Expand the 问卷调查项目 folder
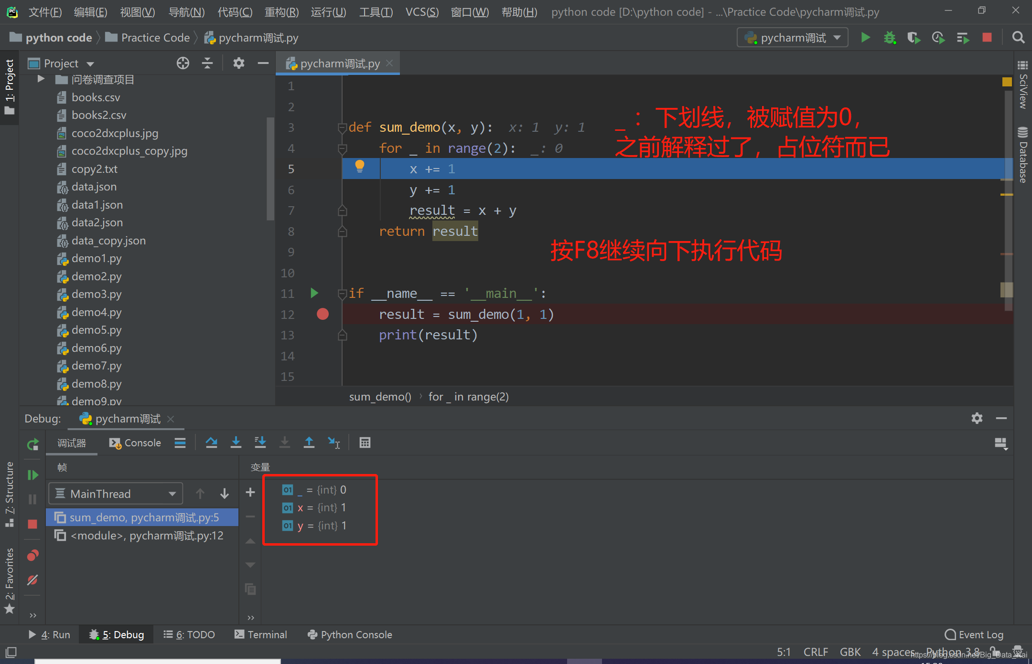1032x664 pixels. tap(41, 79)
